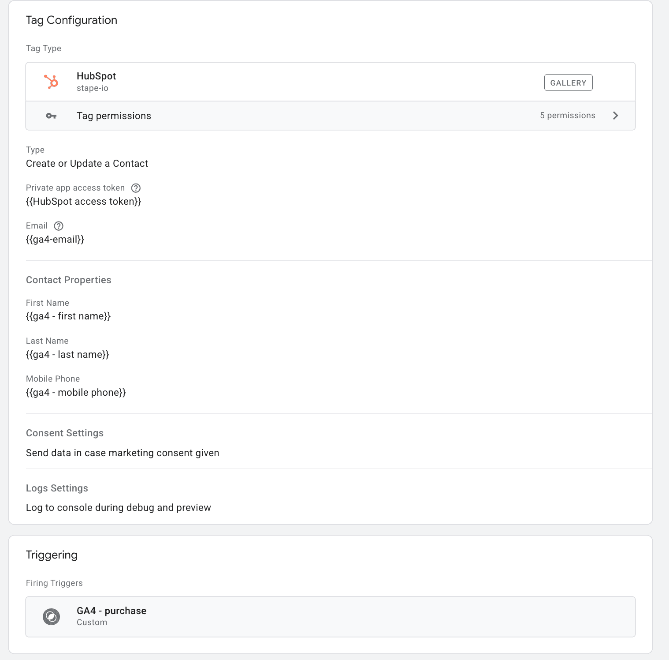Click the HubSpot sprocket logo icon
This screenshot has height=660, width=669.
pyautogui.click(x=52, y=82)
